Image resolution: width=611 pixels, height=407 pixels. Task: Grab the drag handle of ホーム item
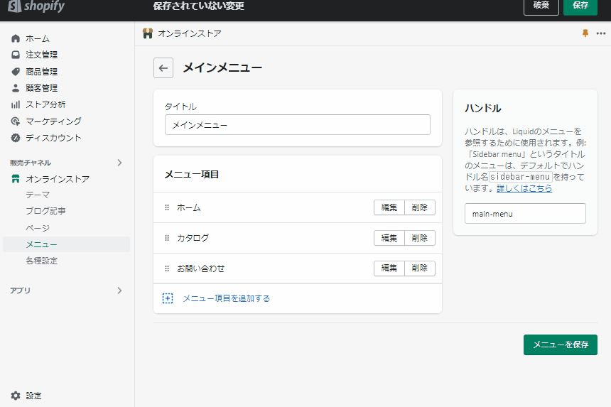pyautogui.click(x=167, y=207)
